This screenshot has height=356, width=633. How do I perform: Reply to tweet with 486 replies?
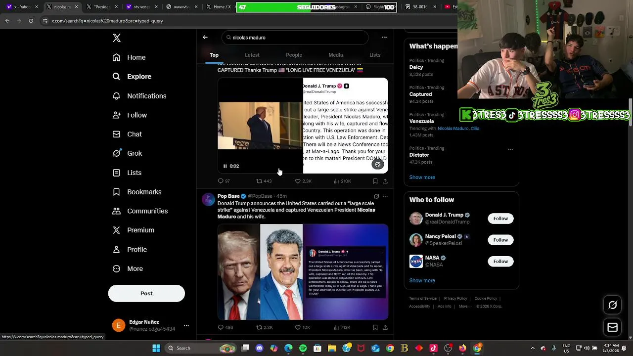[x=226, y=327]
